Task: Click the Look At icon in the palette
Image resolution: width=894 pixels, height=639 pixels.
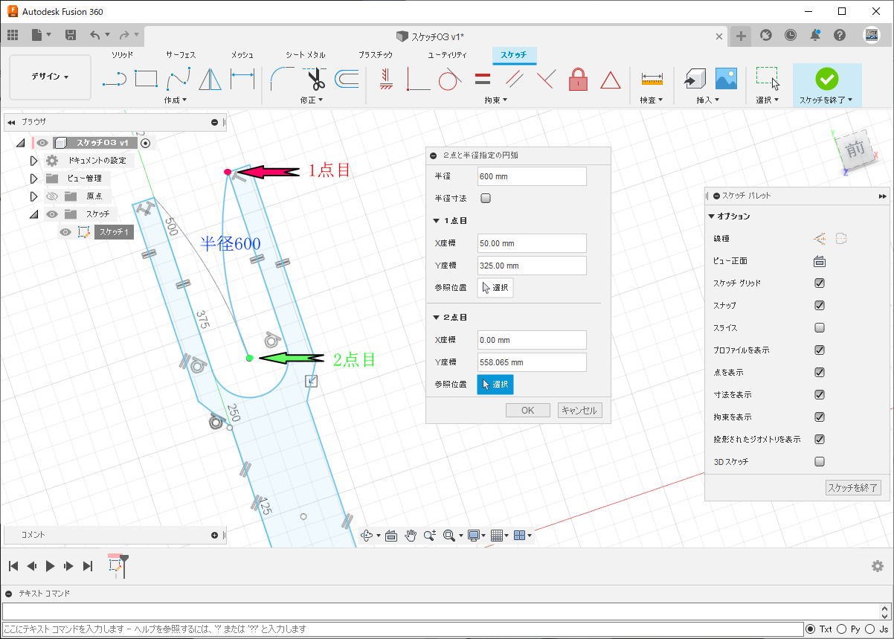Action: (820, 261)
